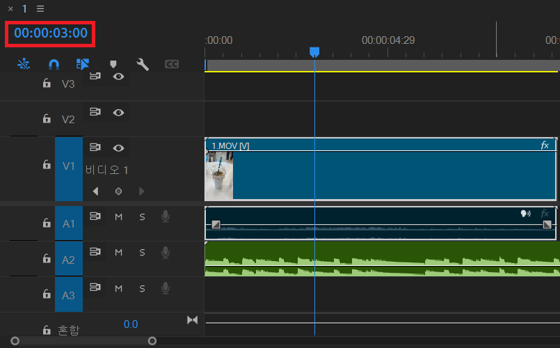560x348 pixels.
Task: Mute audio track A3
Action: [x=118, y=288]
